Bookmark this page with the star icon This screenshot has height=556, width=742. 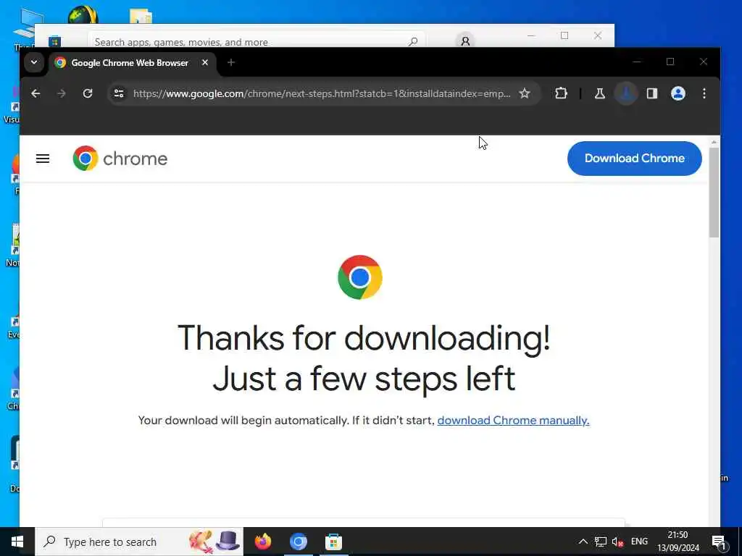525,93
